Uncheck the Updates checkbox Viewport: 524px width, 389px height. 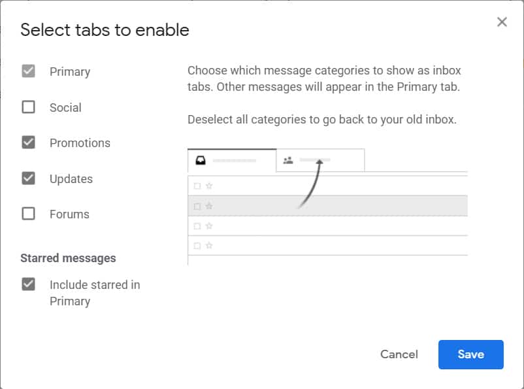(28, 178)
